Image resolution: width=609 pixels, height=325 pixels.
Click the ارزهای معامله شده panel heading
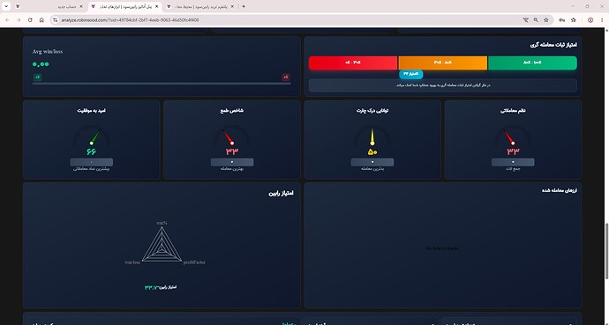(560, 190)
